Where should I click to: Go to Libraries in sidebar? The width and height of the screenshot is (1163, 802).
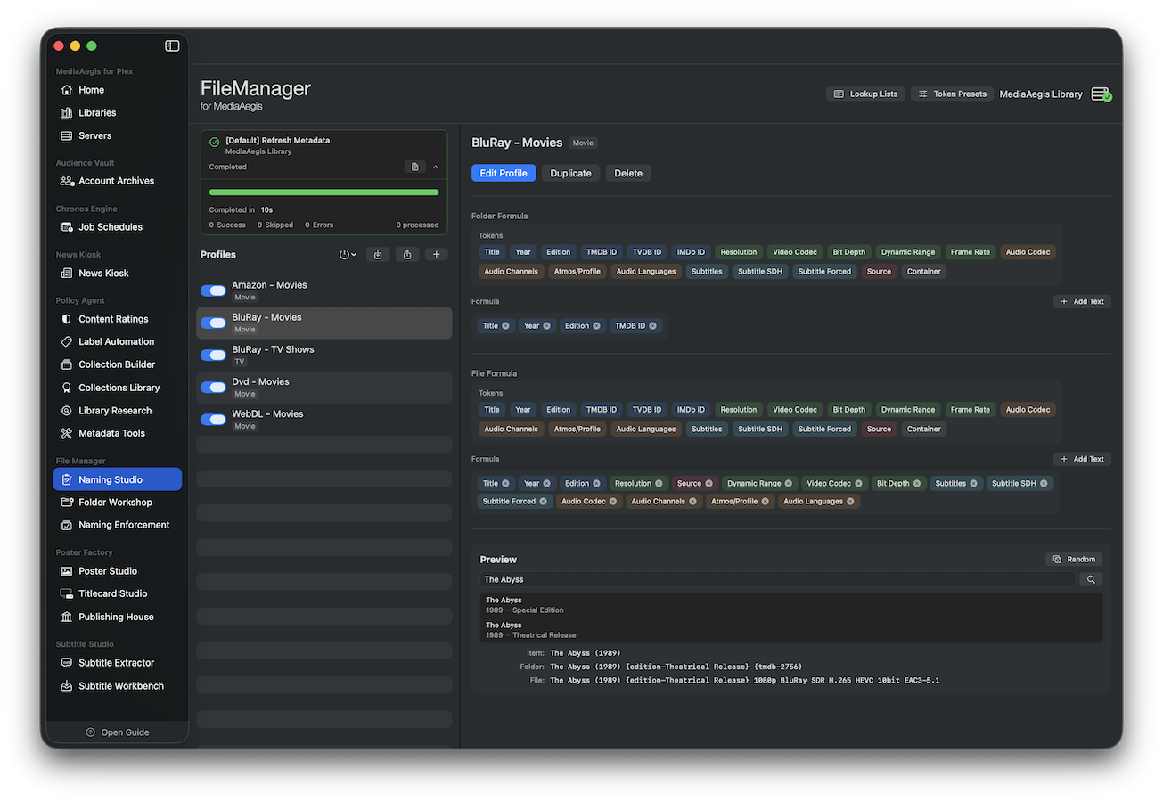tap(117, 113)
